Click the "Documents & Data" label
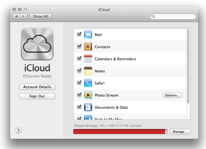Screen dimensions: 206x149 [x=111, y=107]
